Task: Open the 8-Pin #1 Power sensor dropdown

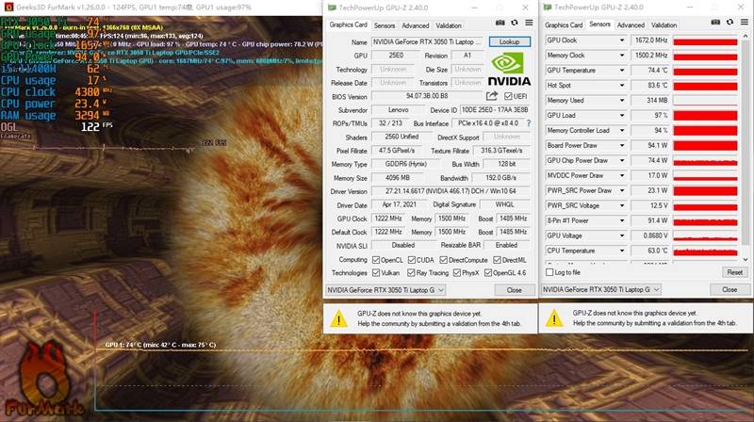Action: pos(622,220)
